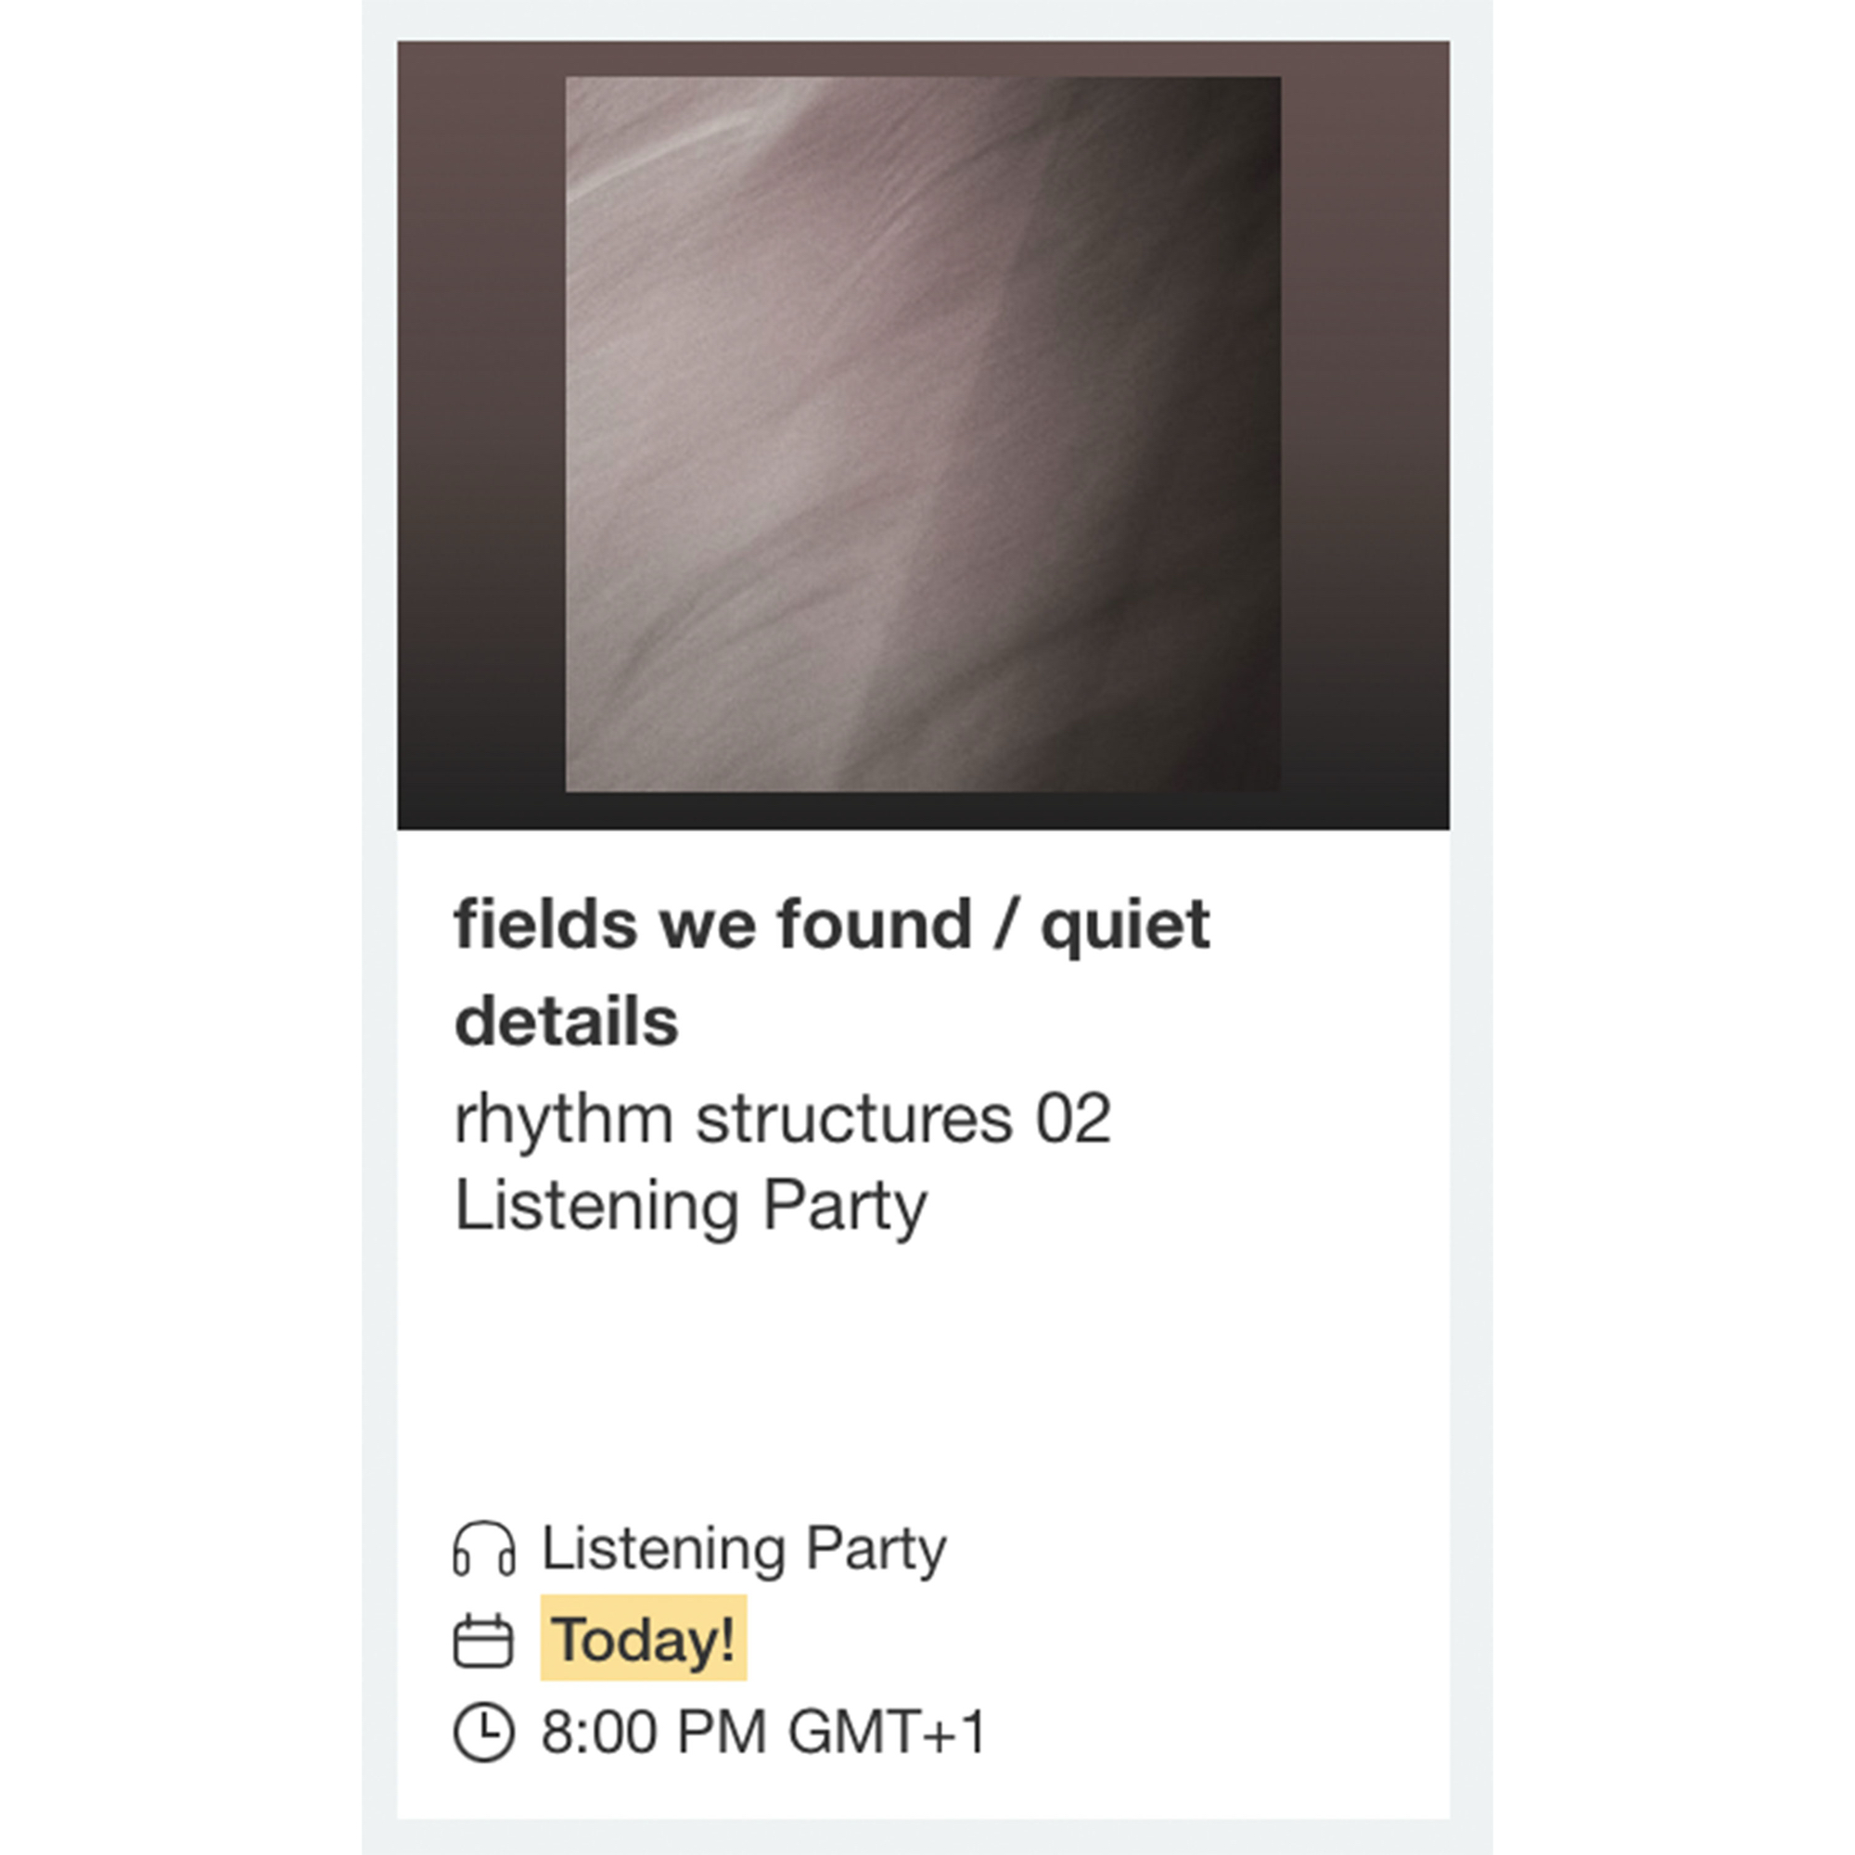Click the Listening Party label beside headphones
The image size is (1855, 1855).
(744, 1549)
